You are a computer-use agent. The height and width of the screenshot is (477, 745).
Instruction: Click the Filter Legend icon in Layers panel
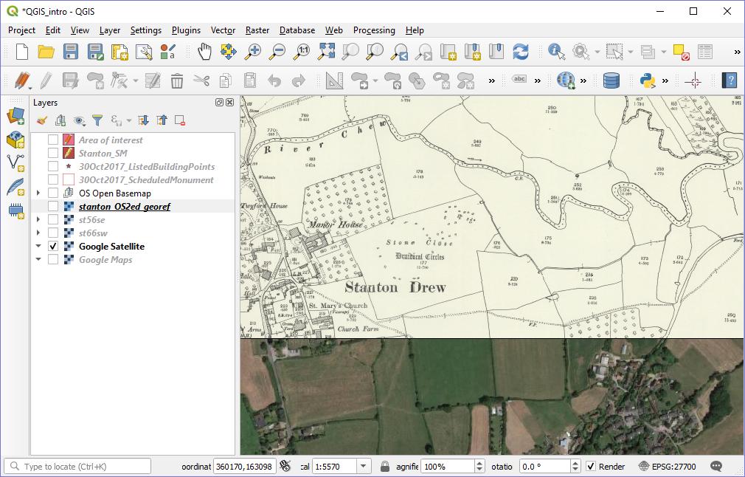97,120
